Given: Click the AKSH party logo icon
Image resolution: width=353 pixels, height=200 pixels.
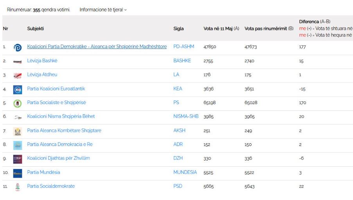Looking at the screenshot, I should pos(17,132).
